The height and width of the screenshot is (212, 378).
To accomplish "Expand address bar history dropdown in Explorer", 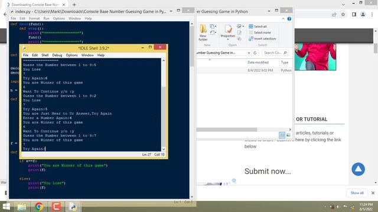I will pyautogui.click(x=249, y=52).
